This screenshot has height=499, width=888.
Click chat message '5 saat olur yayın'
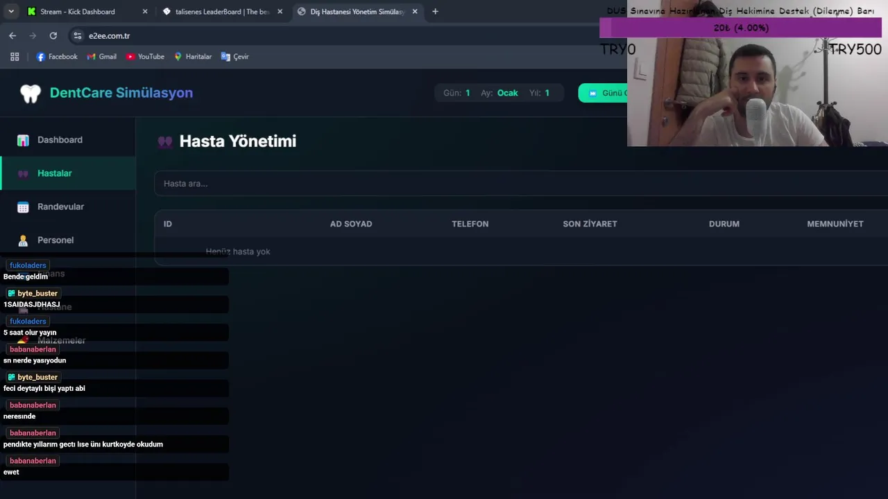[x=30, y=333]
